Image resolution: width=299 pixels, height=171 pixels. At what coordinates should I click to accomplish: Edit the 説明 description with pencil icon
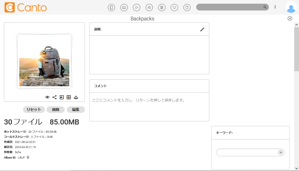(x=202, y=29)
